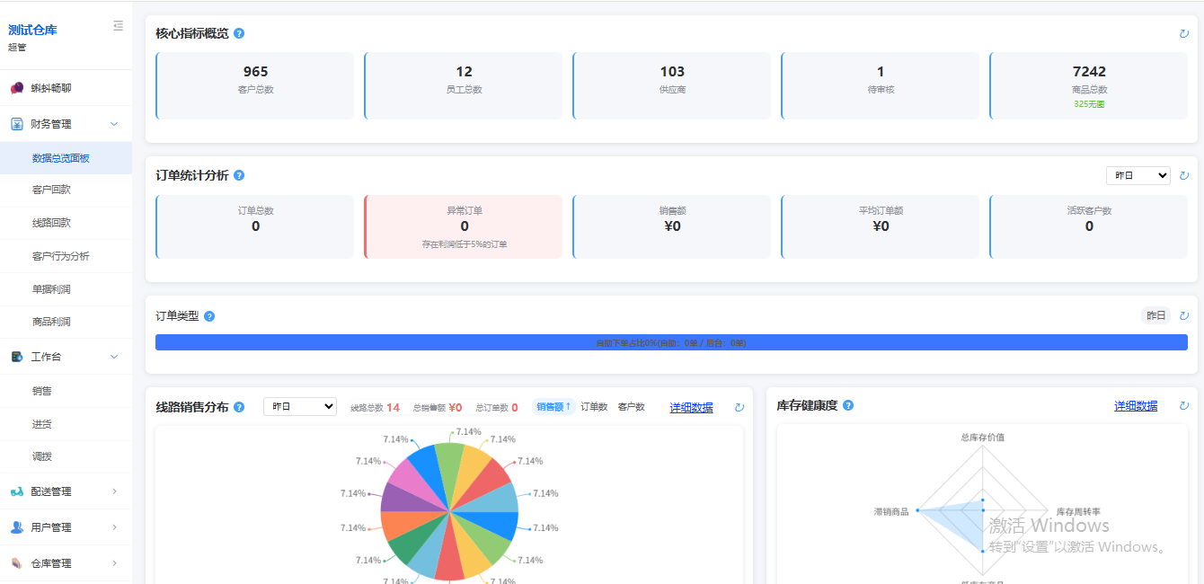Open the date dropdown in 线路销售分布
Image resolution: width=1204 pixels, height=584 pixels.
(x=299, y=407)
